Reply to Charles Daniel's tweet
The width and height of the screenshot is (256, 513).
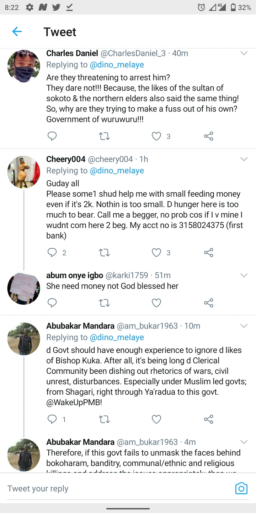(52, 136)
